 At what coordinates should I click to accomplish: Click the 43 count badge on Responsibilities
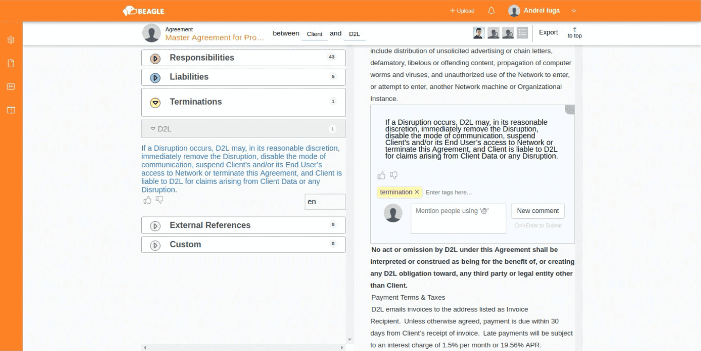click(x=332, y=57)
